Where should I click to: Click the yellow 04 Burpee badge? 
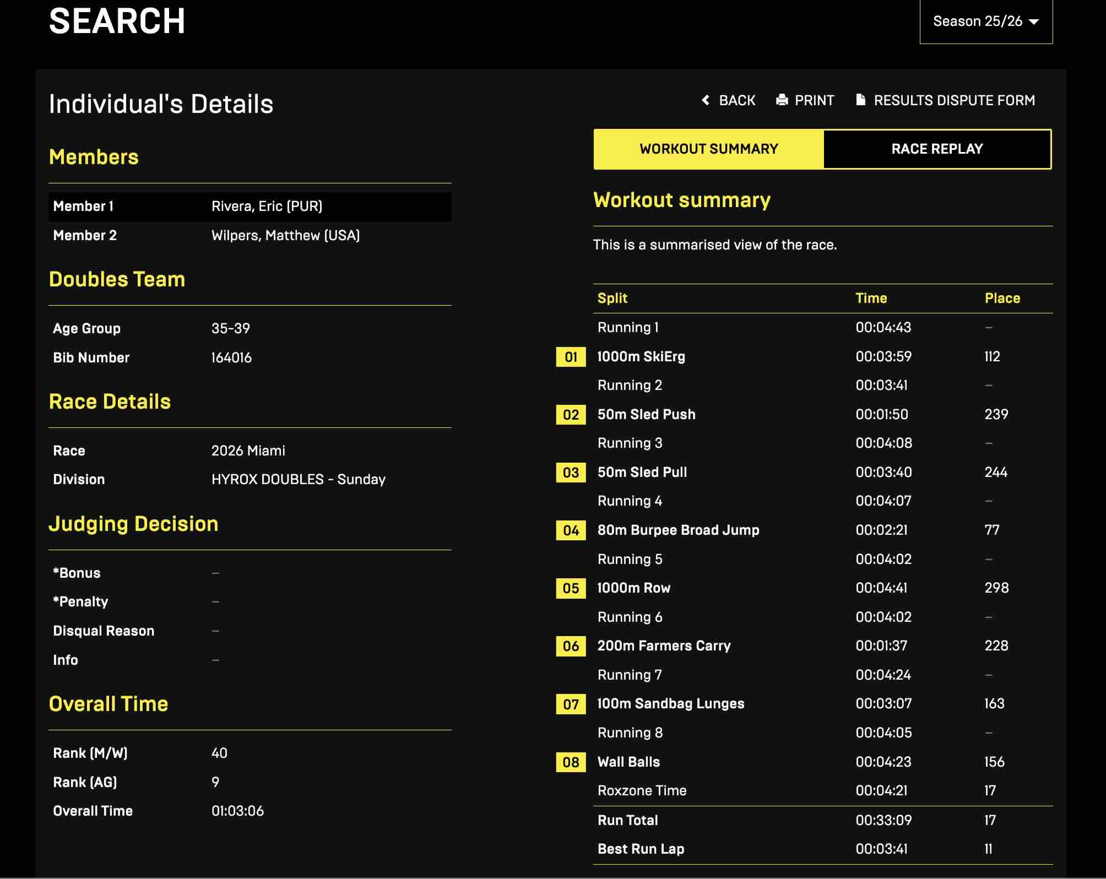point(571,530)
